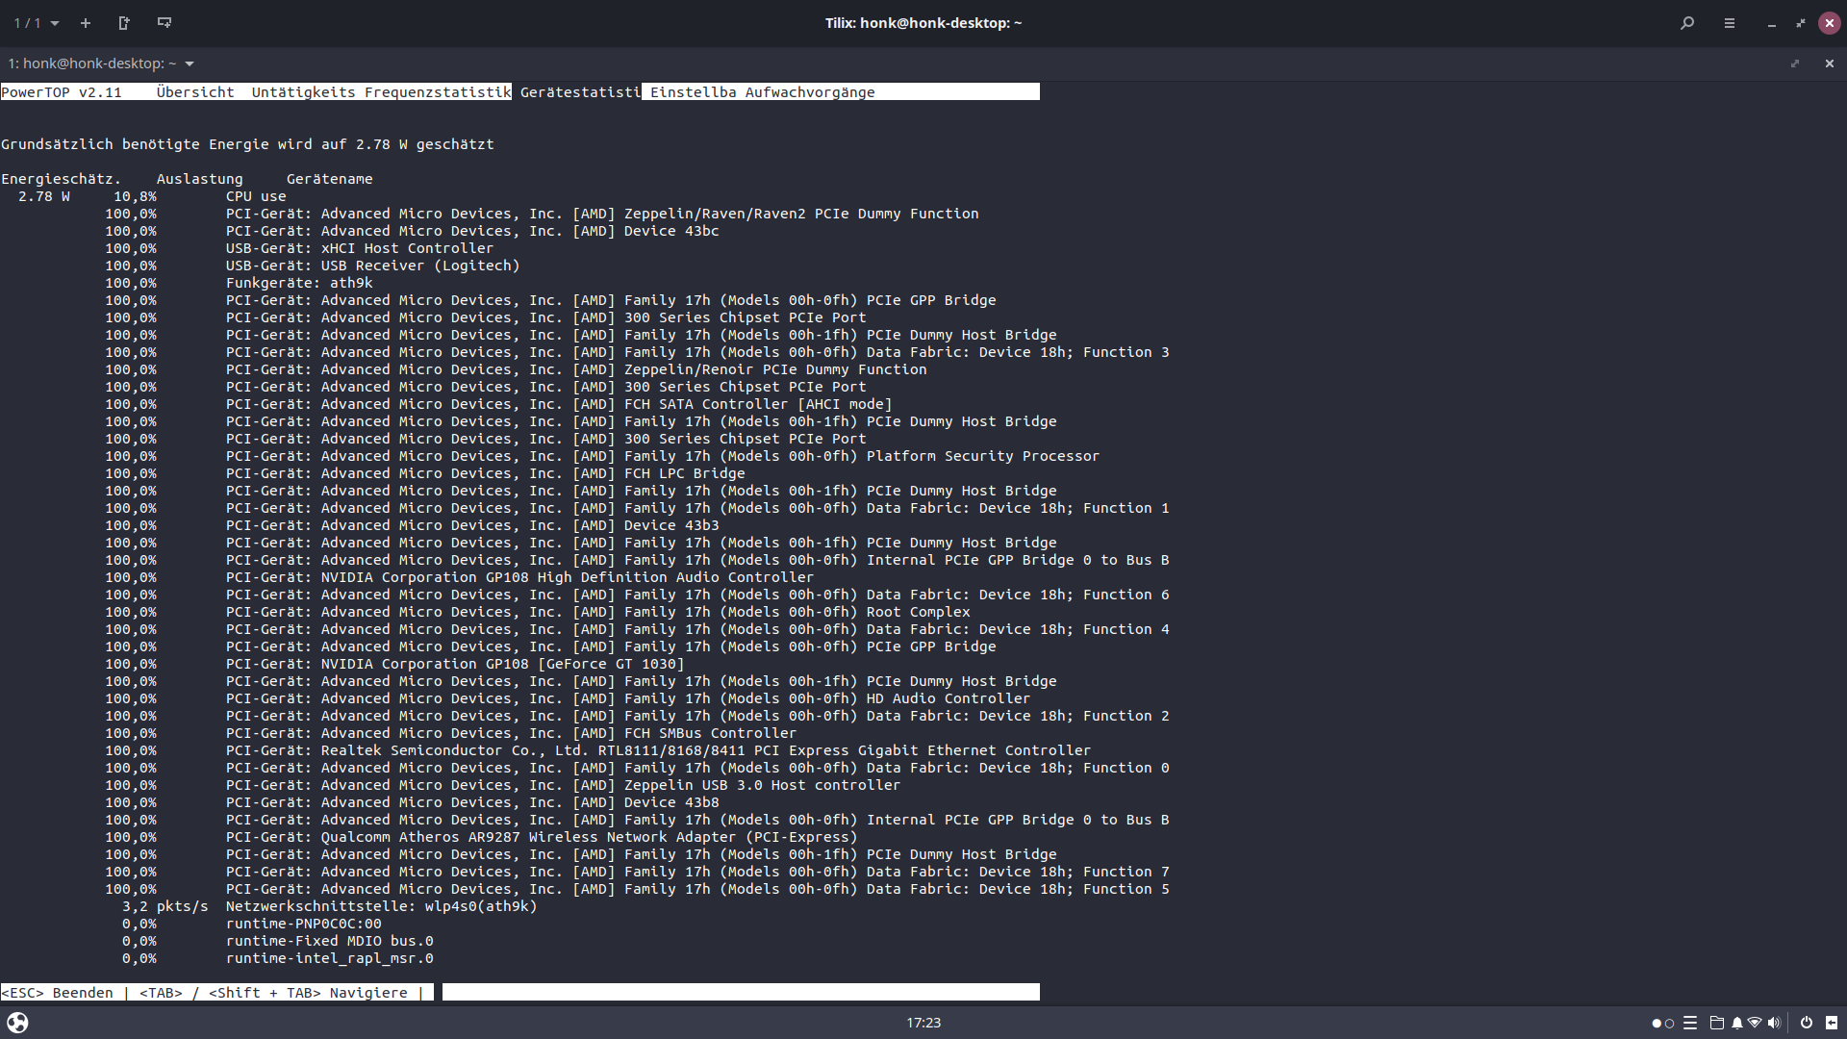
Task: Select NVIDIA GP108 High Definition Audio row
Action: tap(460, 577)
